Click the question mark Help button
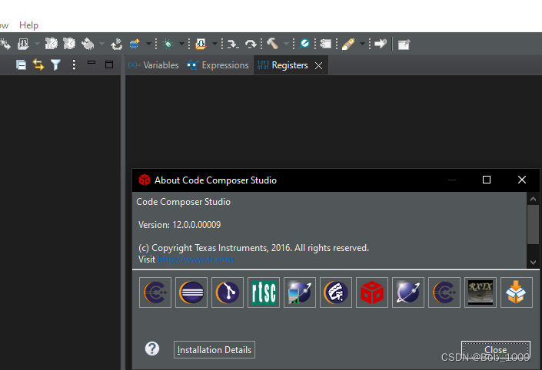This screenshot has height=370, width=542. pyautogui.click(x=152, y=349)
